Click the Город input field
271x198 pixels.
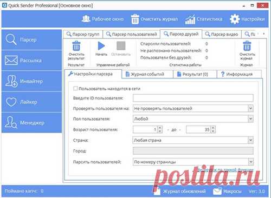pyautogui.click(x=193, y=151)
